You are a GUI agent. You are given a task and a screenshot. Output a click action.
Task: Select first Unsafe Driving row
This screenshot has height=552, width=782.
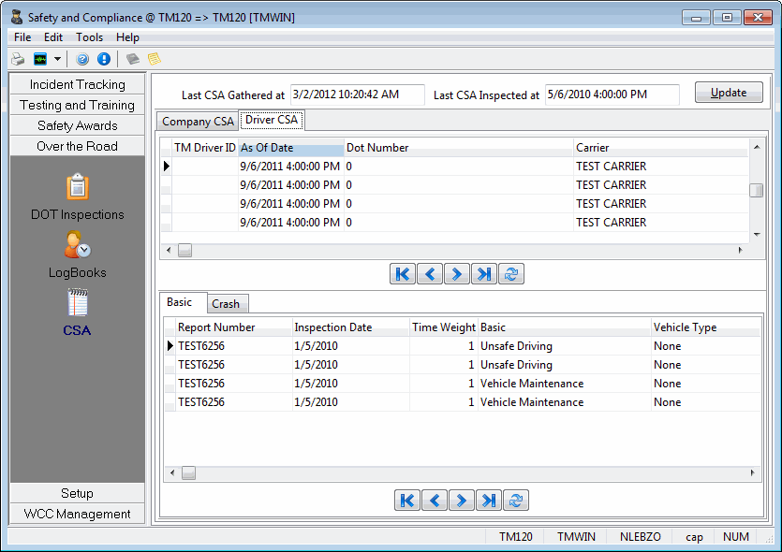point(463,346)
